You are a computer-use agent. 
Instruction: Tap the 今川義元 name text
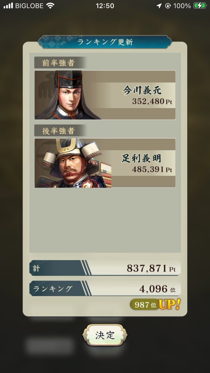point(142,90)
